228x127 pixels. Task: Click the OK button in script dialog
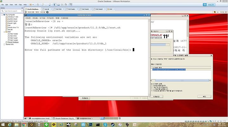204,97
